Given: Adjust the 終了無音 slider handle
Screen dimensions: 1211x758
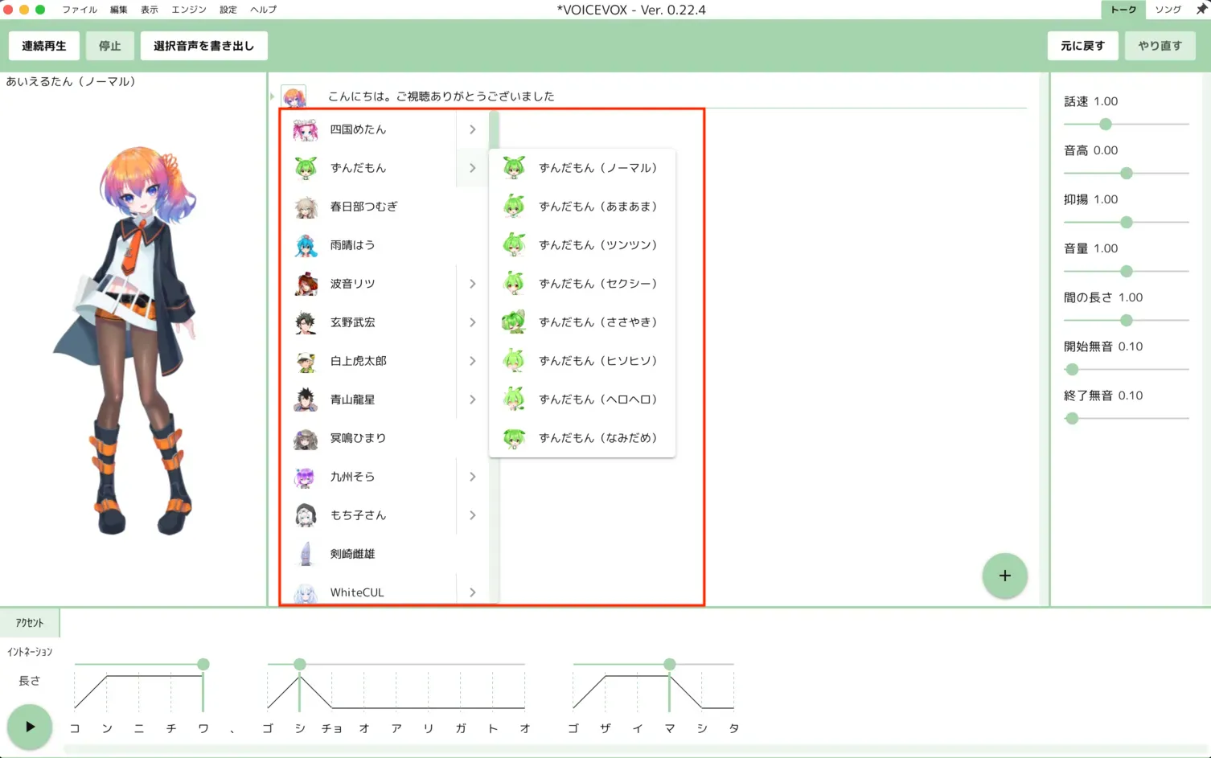Looking at the screenshot, I should tap(1072, 418).
